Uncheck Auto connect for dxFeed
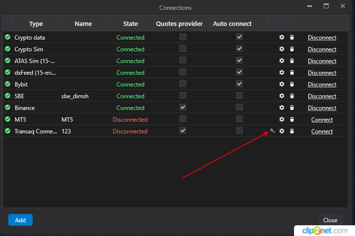Viewport: 355px width, 236px height. click(x=239, y=72)
